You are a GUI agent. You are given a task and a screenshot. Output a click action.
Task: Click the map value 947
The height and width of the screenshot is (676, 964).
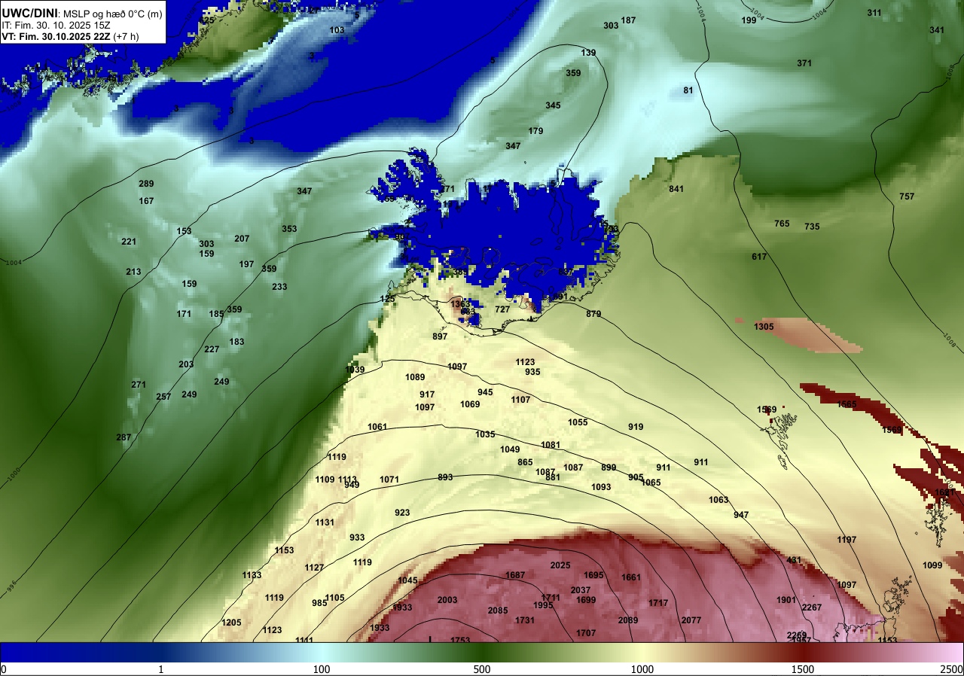point(741,515)
